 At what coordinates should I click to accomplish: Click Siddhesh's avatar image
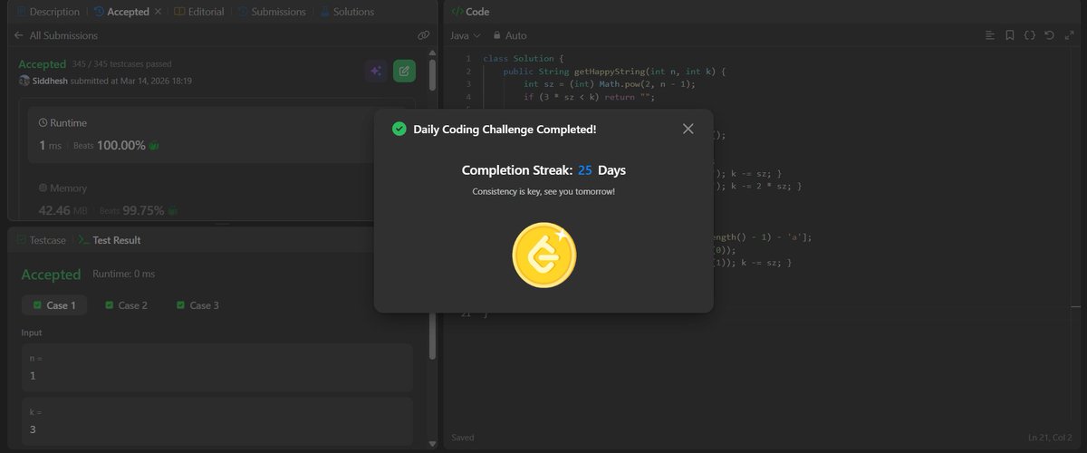(24, 81)
